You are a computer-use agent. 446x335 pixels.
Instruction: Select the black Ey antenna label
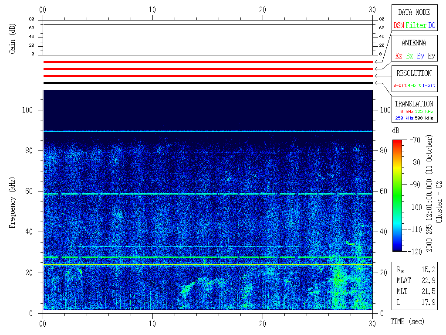(x=431, y=56)
